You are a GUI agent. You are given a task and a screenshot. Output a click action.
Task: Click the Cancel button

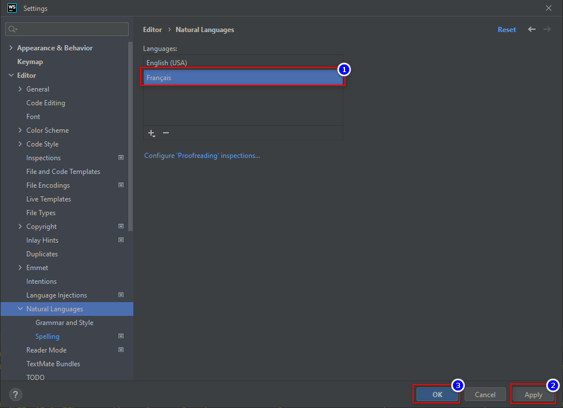tap(485, 395)
